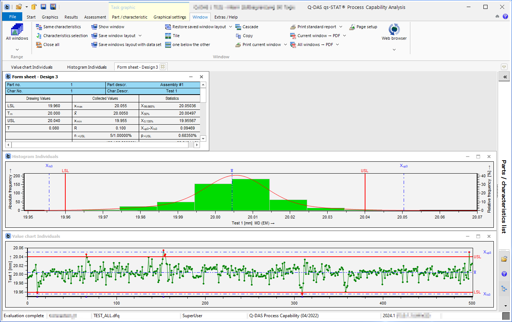Click the Form sheet horizontal scrollbar right arrow

click(x=197, y=145)
